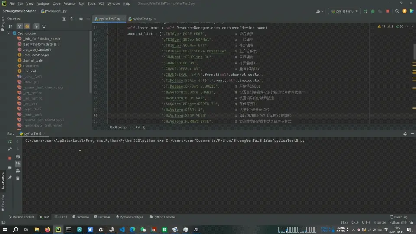Select time_scale field in Structure tree
The width and height of the screenshot is (416, 234).
click(30, 71)
